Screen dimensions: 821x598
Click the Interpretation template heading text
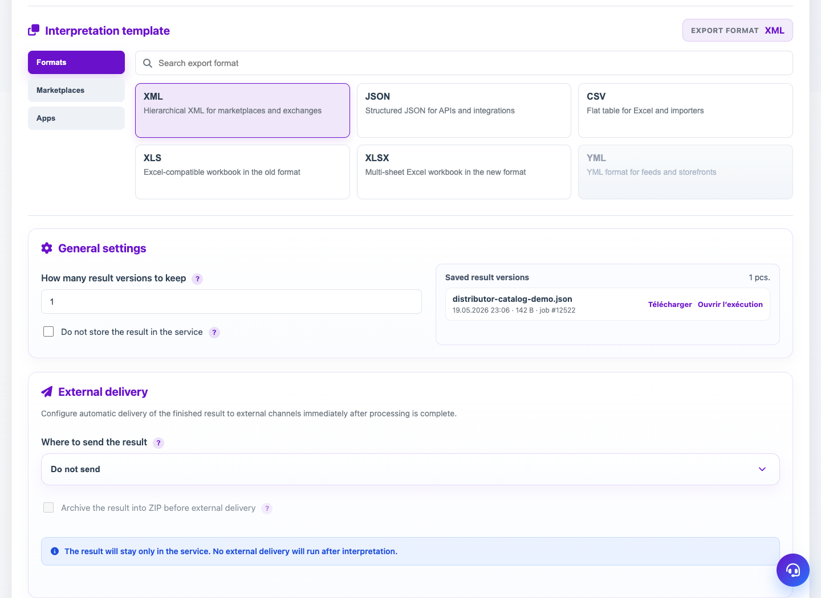[x=107, y=31]
